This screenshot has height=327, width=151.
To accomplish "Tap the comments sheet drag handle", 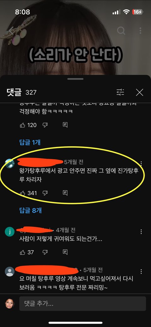I will [75, 79].
